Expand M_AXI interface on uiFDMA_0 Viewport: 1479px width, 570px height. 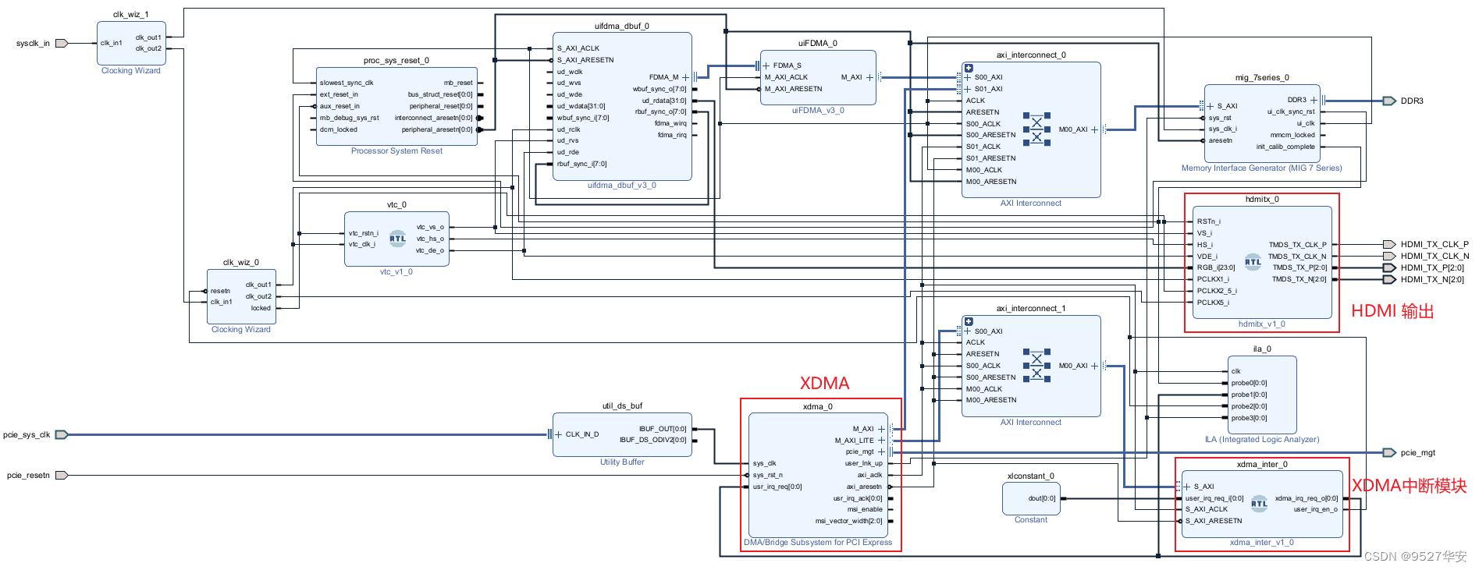point(869,77)
